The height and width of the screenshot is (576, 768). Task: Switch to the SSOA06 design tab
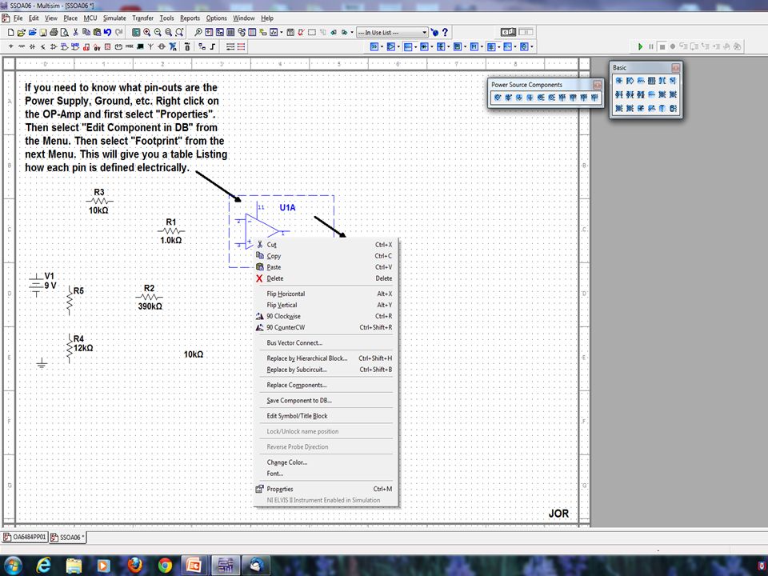[67, 538]
